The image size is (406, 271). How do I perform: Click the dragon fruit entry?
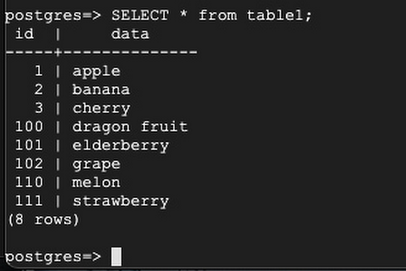(x=130, y=127)
